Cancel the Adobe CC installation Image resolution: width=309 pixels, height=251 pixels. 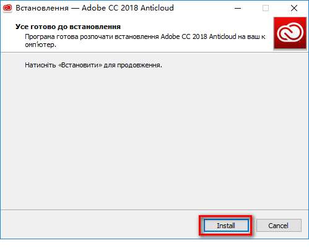pos(279,226)
